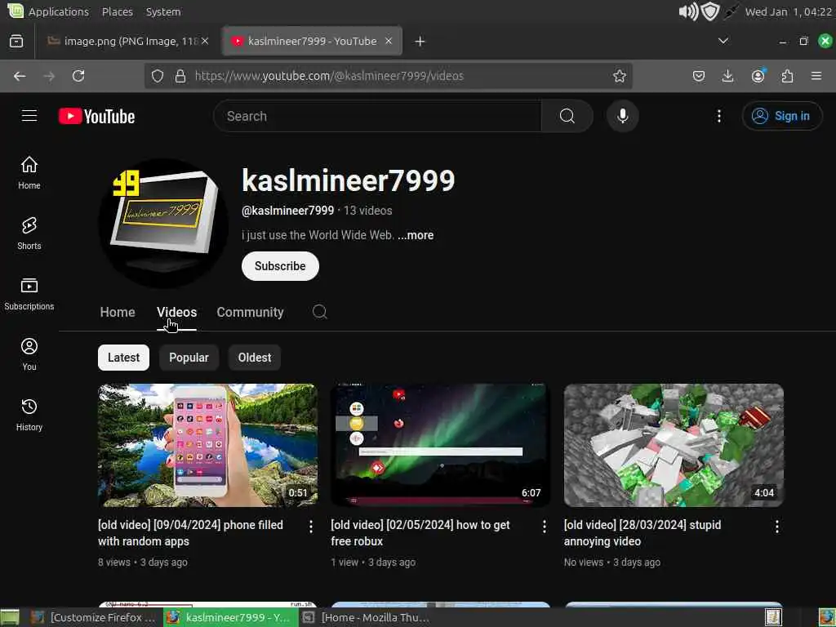Go back with the browser back arrow
The height and width of the screenshot is (627, 836).
point(20,76)
